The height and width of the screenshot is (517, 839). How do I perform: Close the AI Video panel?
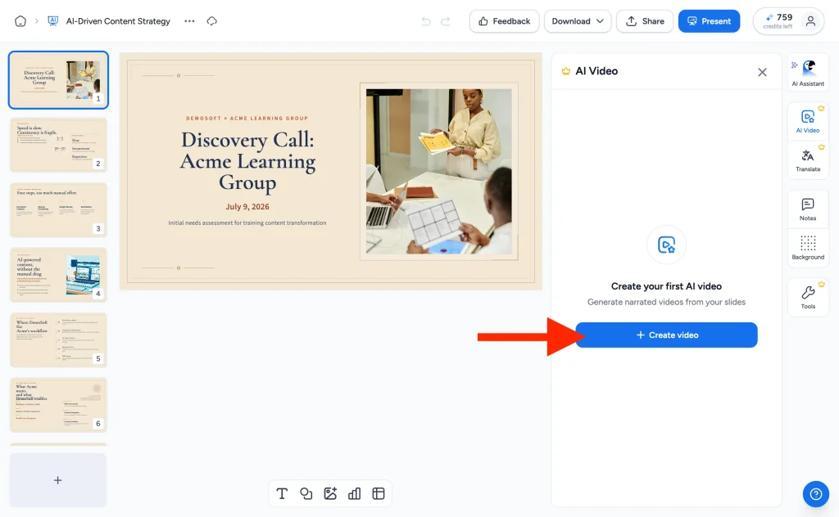762,72
